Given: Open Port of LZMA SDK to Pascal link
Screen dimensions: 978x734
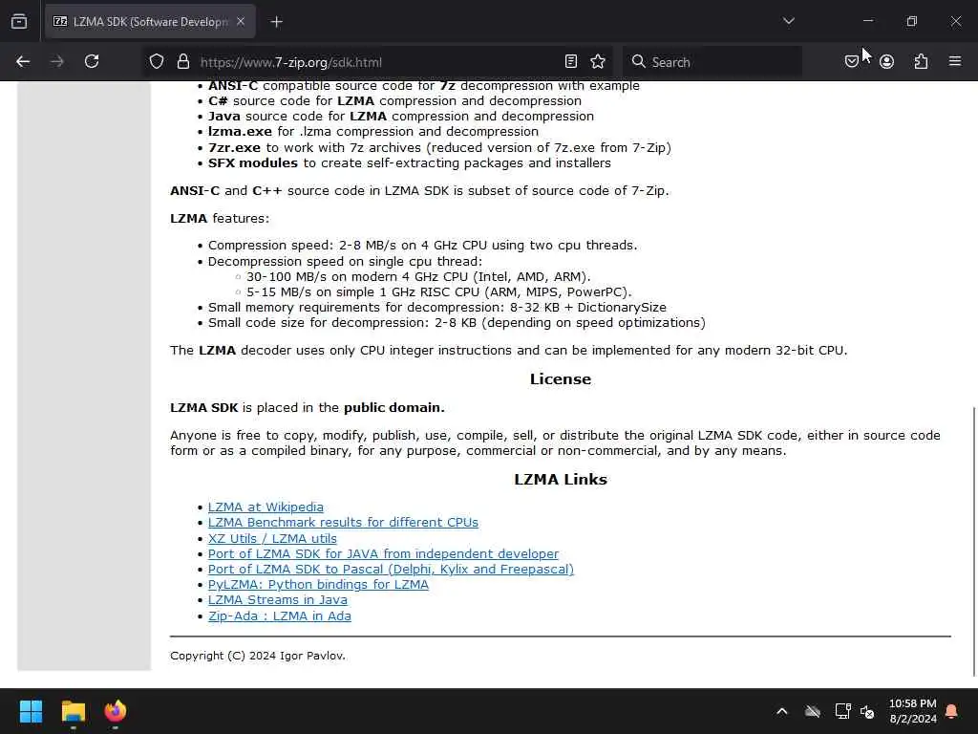Looking at the screenshot, I should coord(391,570).
